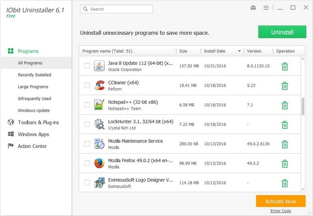Click the CCleaner program icon
Screen dimensions: 313x216
tap(99, 85)
